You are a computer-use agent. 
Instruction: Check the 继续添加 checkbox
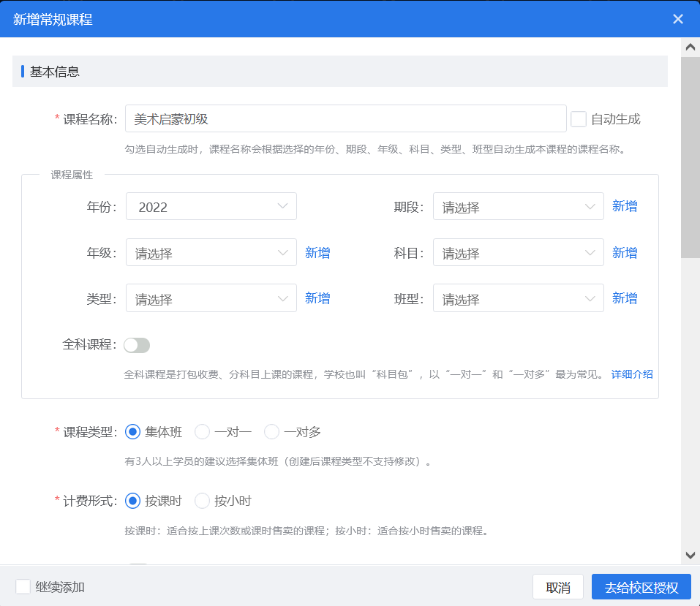tap(23, 587)
